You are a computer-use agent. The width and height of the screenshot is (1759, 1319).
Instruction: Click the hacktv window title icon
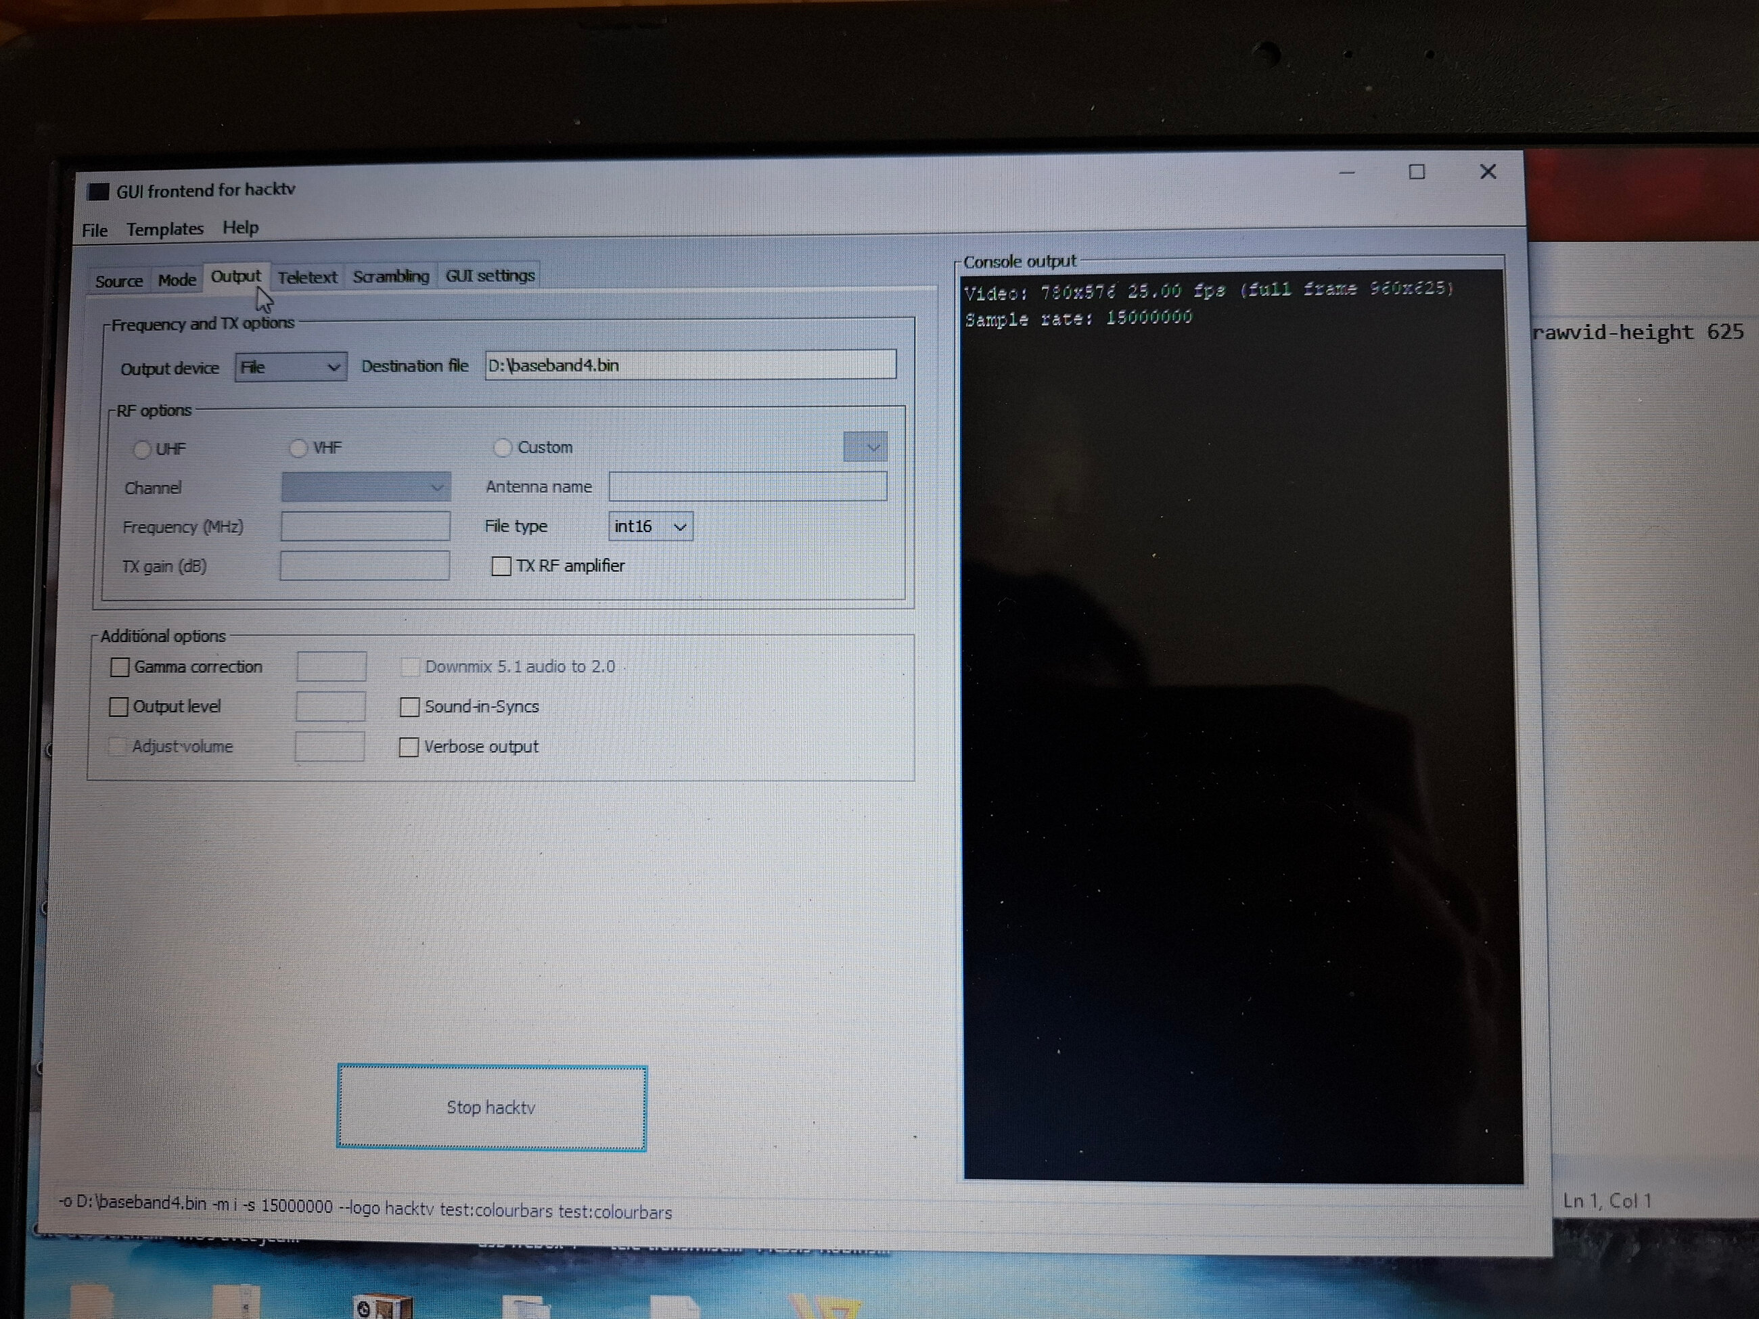click(x=98, y=192)
